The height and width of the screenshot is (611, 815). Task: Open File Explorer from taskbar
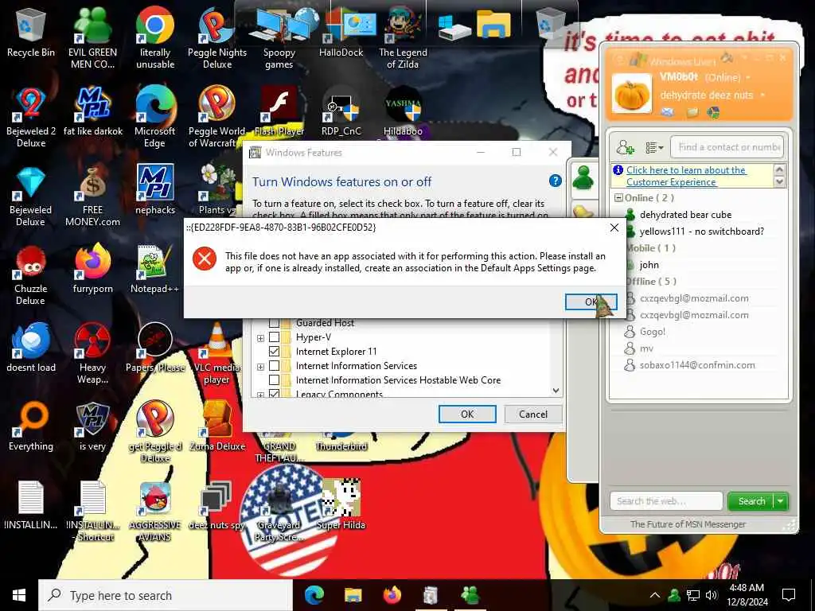coord(353,595)
